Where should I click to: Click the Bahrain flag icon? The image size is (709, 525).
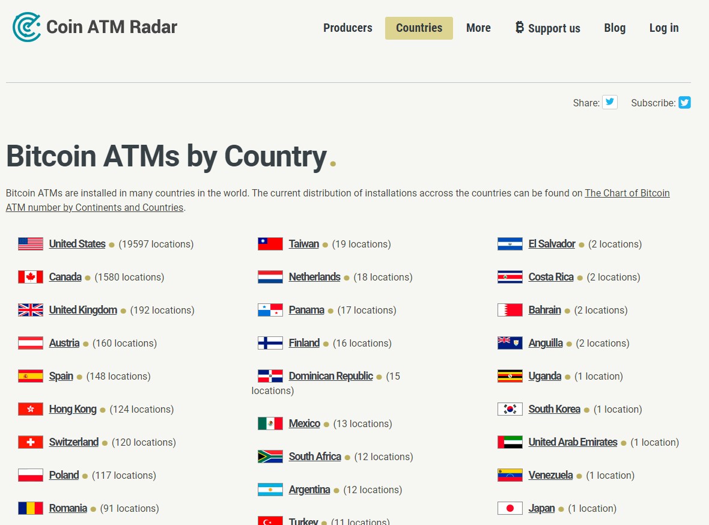[510, 310]
